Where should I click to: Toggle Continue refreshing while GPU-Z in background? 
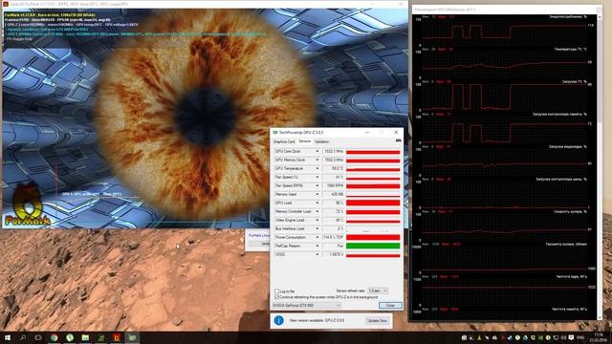(276, 297)
